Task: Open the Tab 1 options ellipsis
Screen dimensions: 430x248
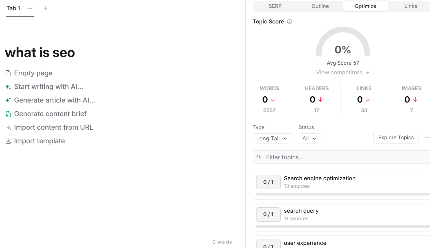Action: point(30,8)
